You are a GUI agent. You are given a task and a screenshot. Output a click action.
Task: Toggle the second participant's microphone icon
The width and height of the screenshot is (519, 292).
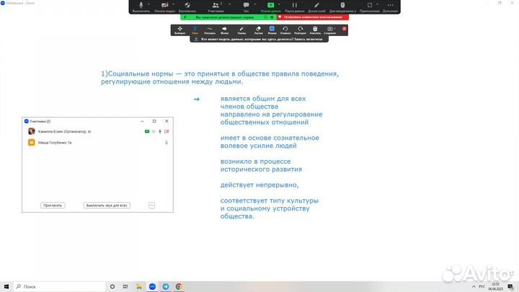167,142
